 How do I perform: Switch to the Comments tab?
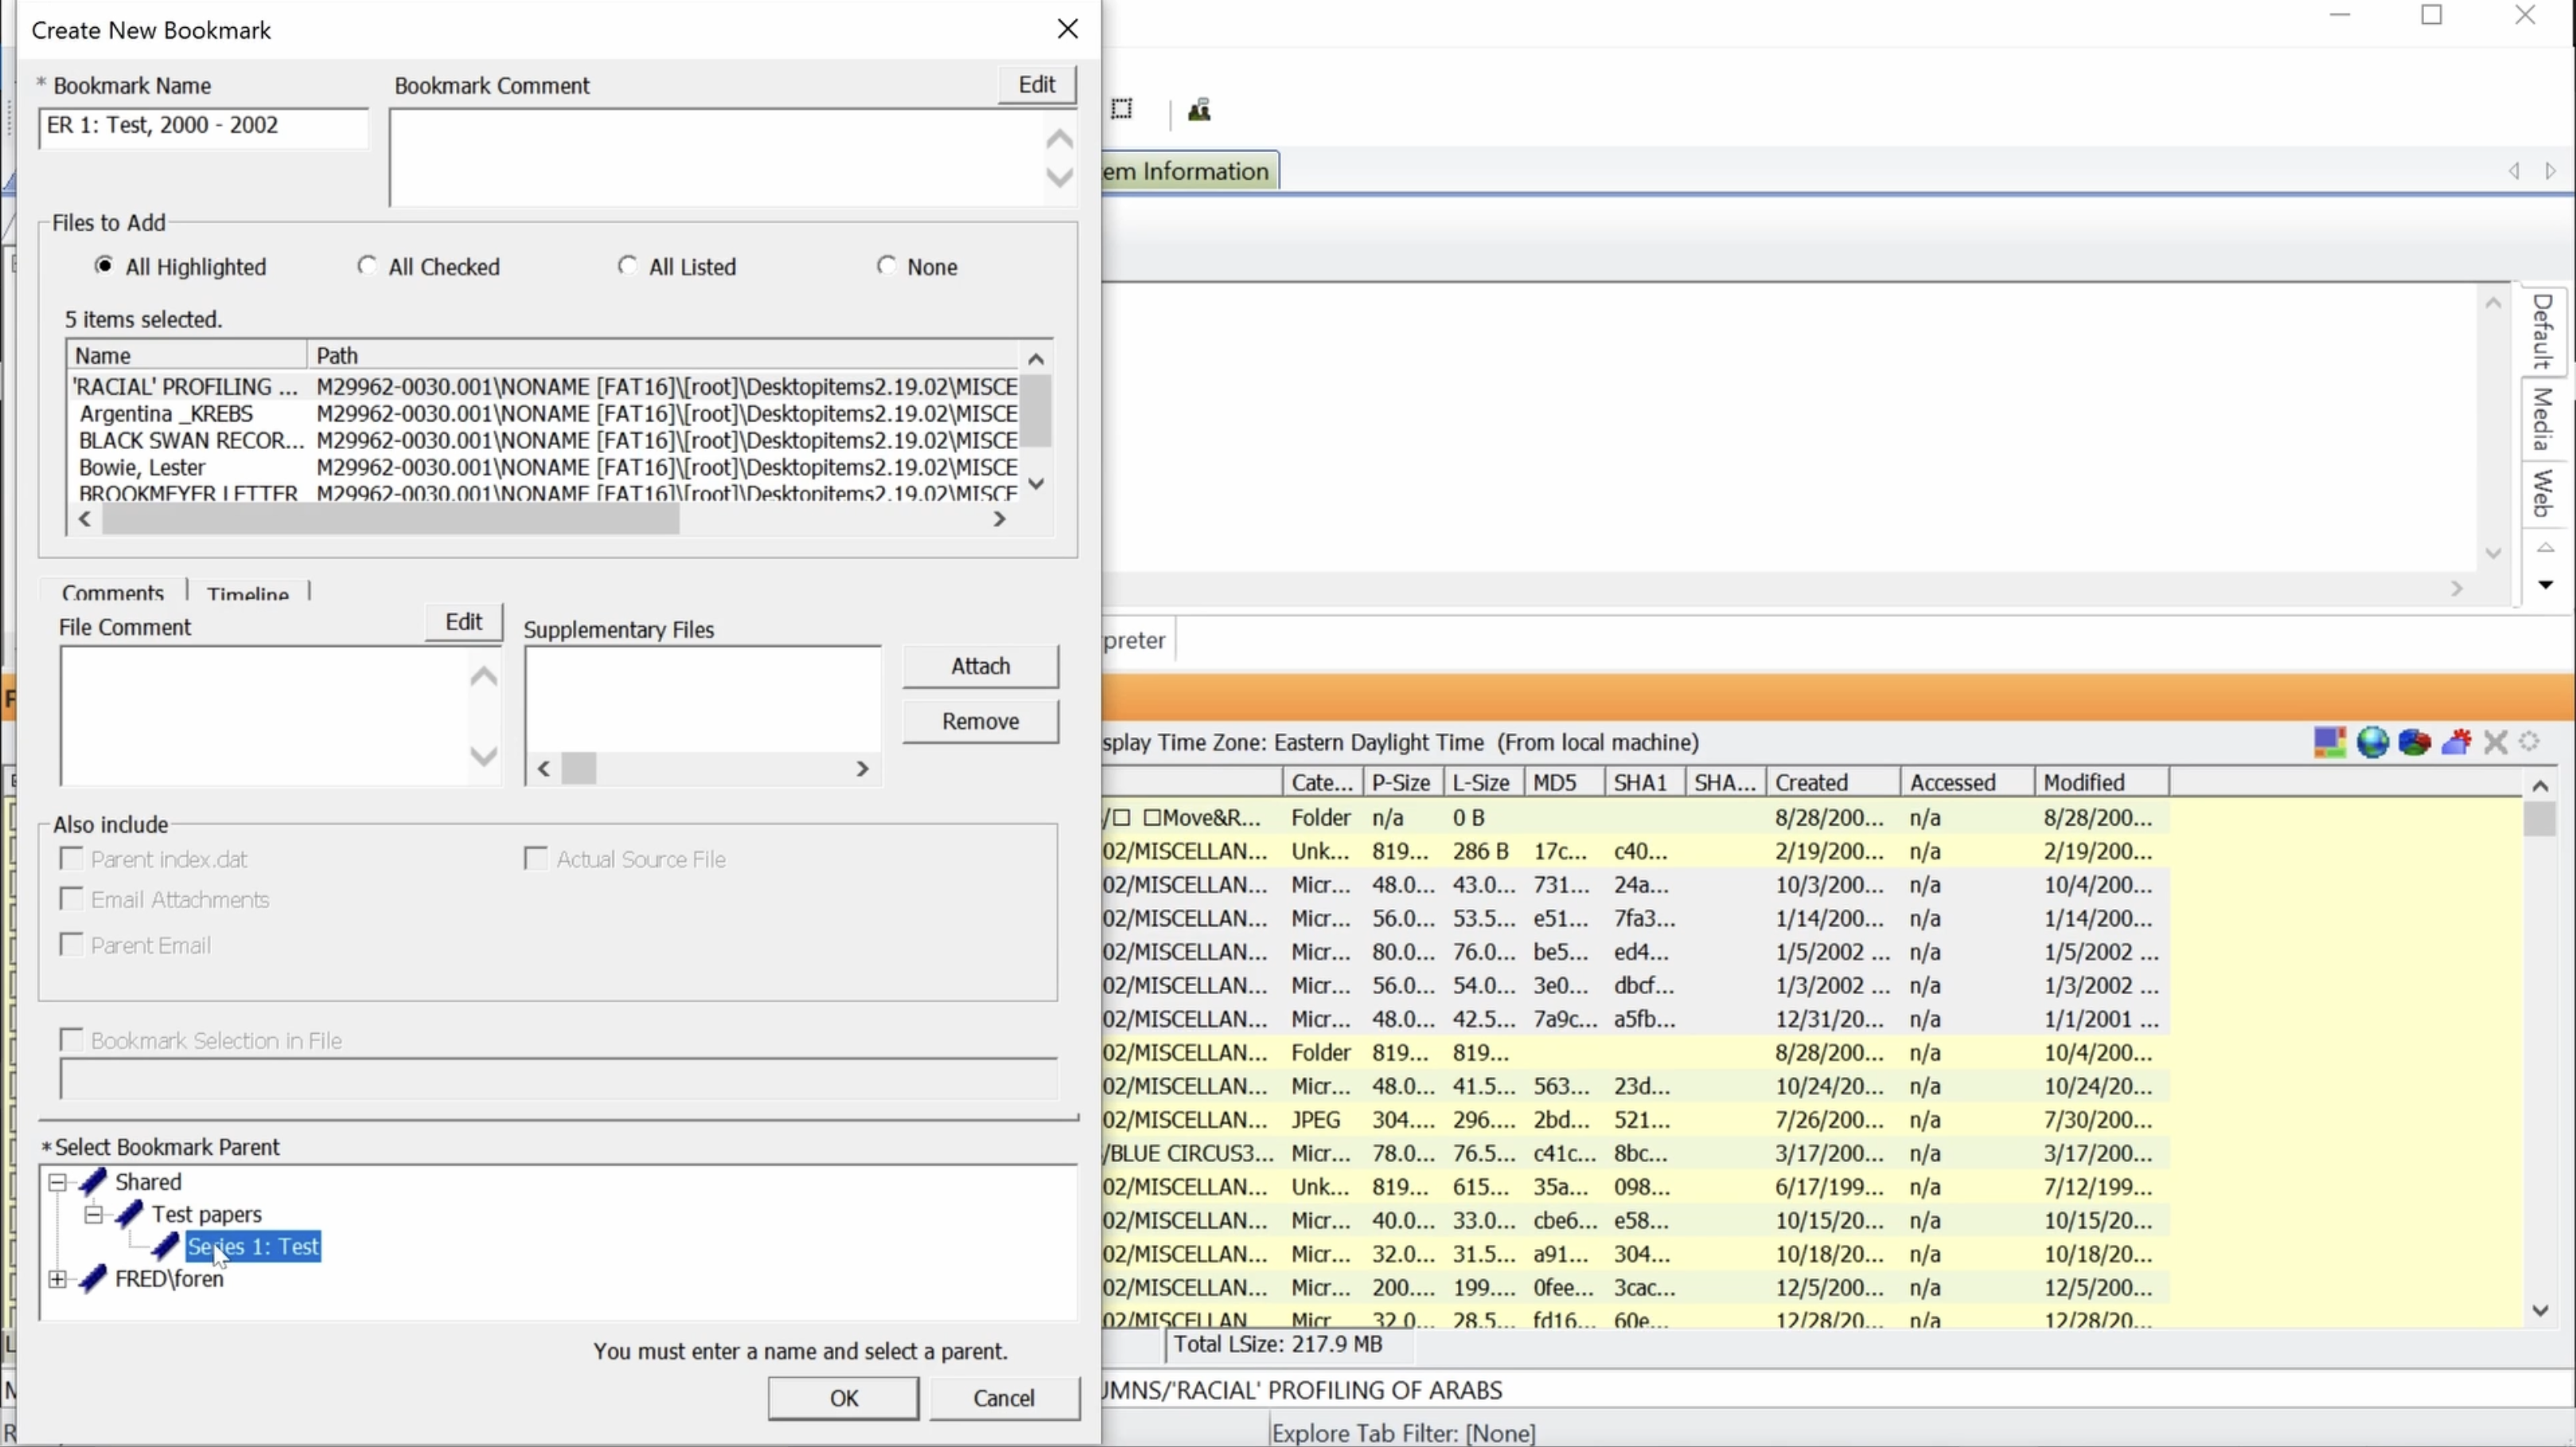point(112,593)
